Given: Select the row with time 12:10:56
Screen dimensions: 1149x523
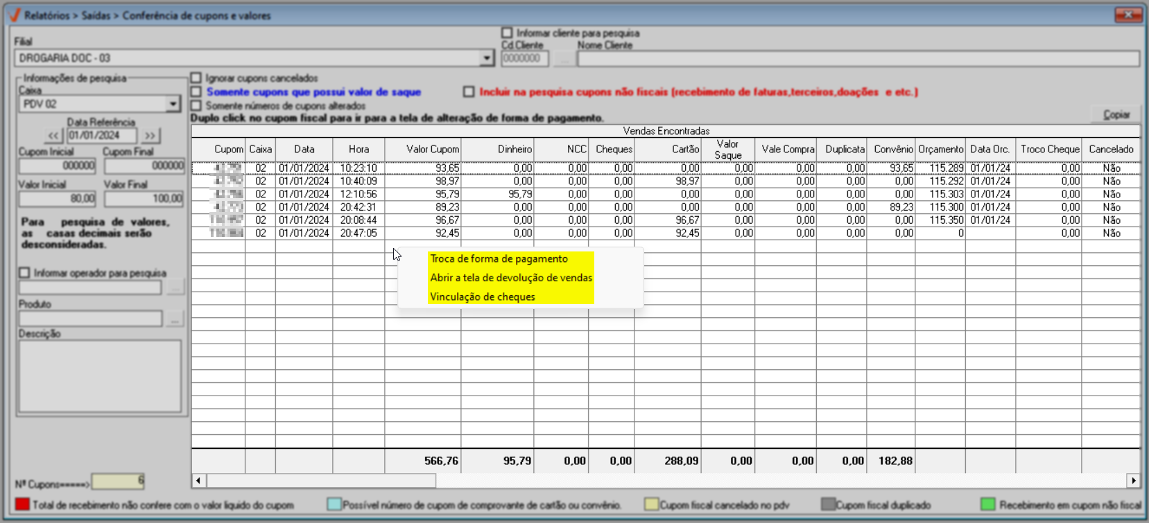Looking at the screenshot, I should point(666,194).
